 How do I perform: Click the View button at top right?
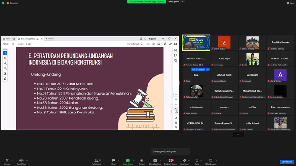(290, 3)
